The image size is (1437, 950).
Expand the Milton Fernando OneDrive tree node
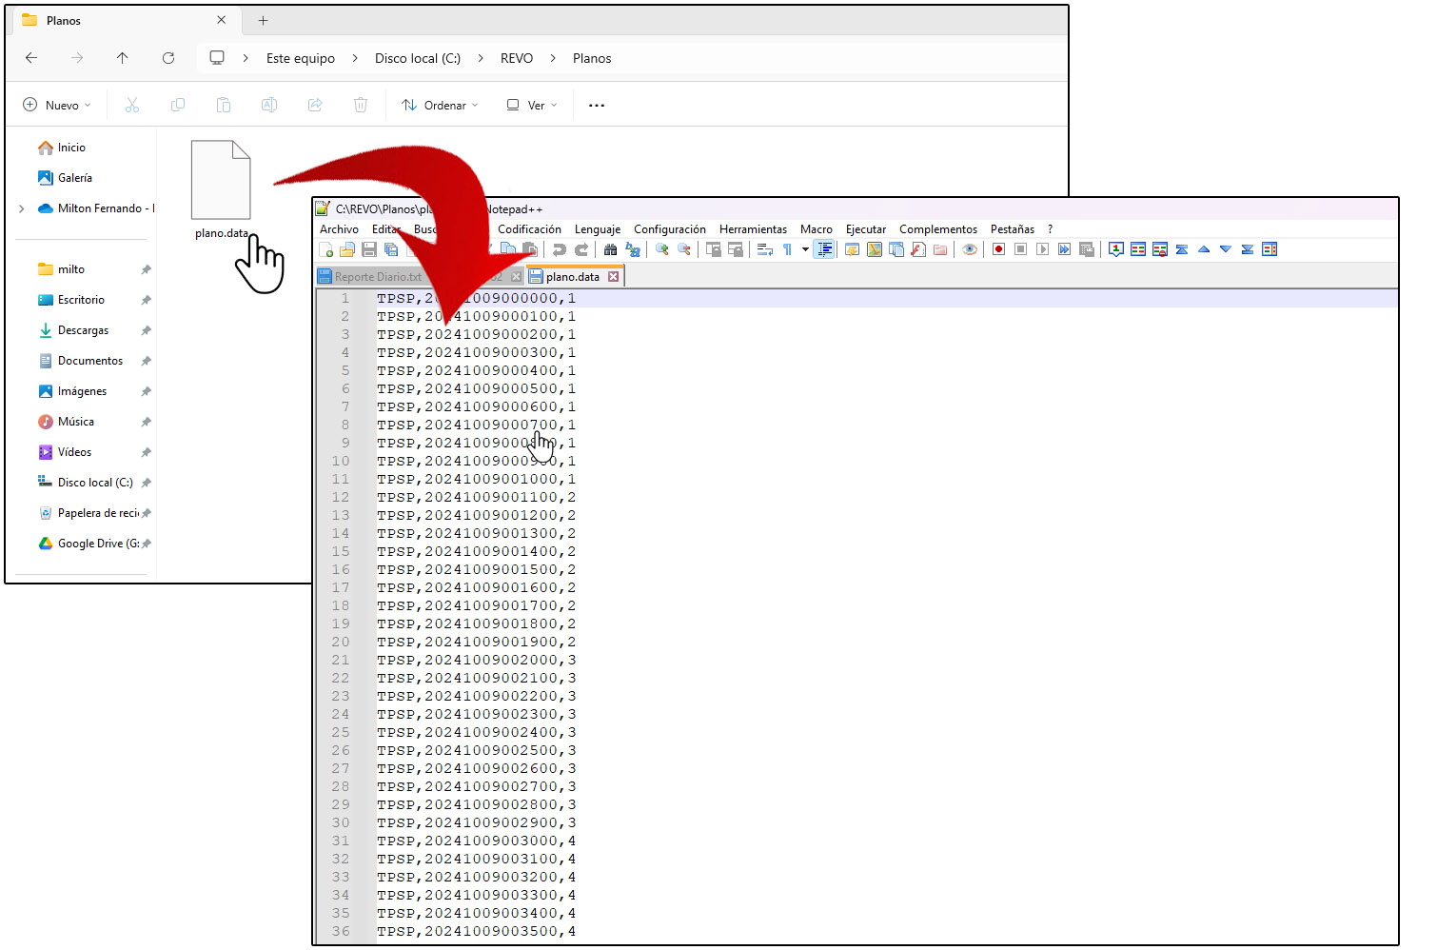22,208
